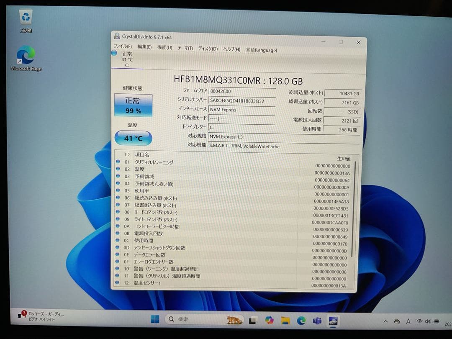The image size is (452, 339).
Task: Select the C: drive tab with 41 °C
Action: 125,59
